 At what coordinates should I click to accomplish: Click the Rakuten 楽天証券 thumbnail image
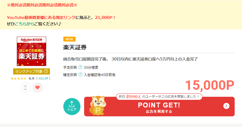click(32, 51)
